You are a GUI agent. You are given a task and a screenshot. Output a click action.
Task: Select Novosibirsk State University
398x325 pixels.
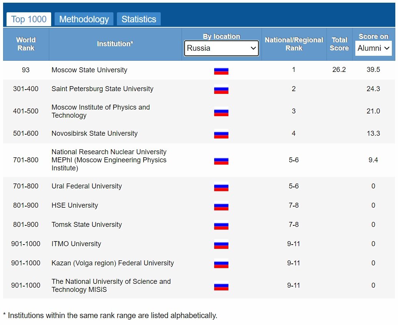click(95, 133)
